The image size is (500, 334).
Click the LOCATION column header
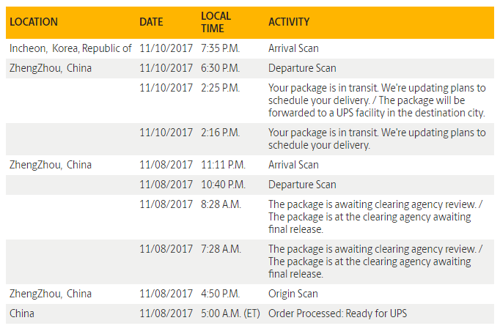pos(34,22)
